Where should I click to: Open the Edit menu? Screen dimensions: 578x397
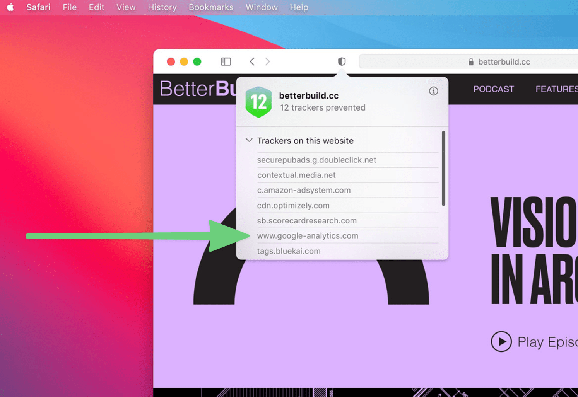pyautogui.click(x=96, y=7)
